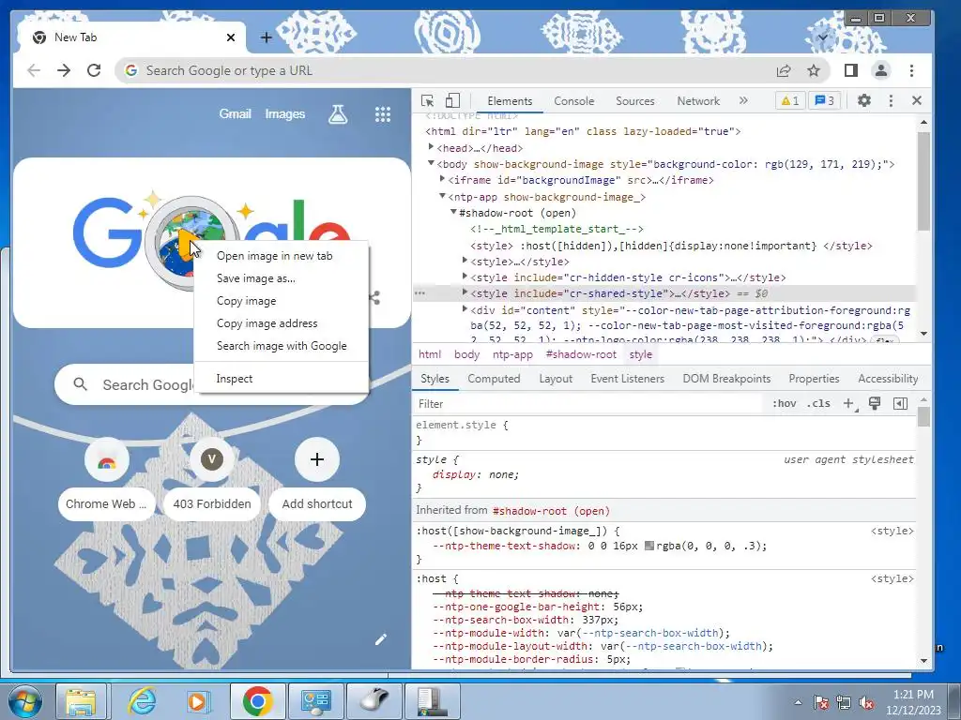Close the DevTools panel

(917, 100)
